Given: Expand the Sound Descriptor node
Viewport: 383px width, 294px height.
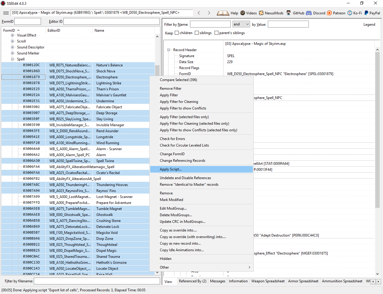Looking at the screenshot, I should (x=13, y=47).
